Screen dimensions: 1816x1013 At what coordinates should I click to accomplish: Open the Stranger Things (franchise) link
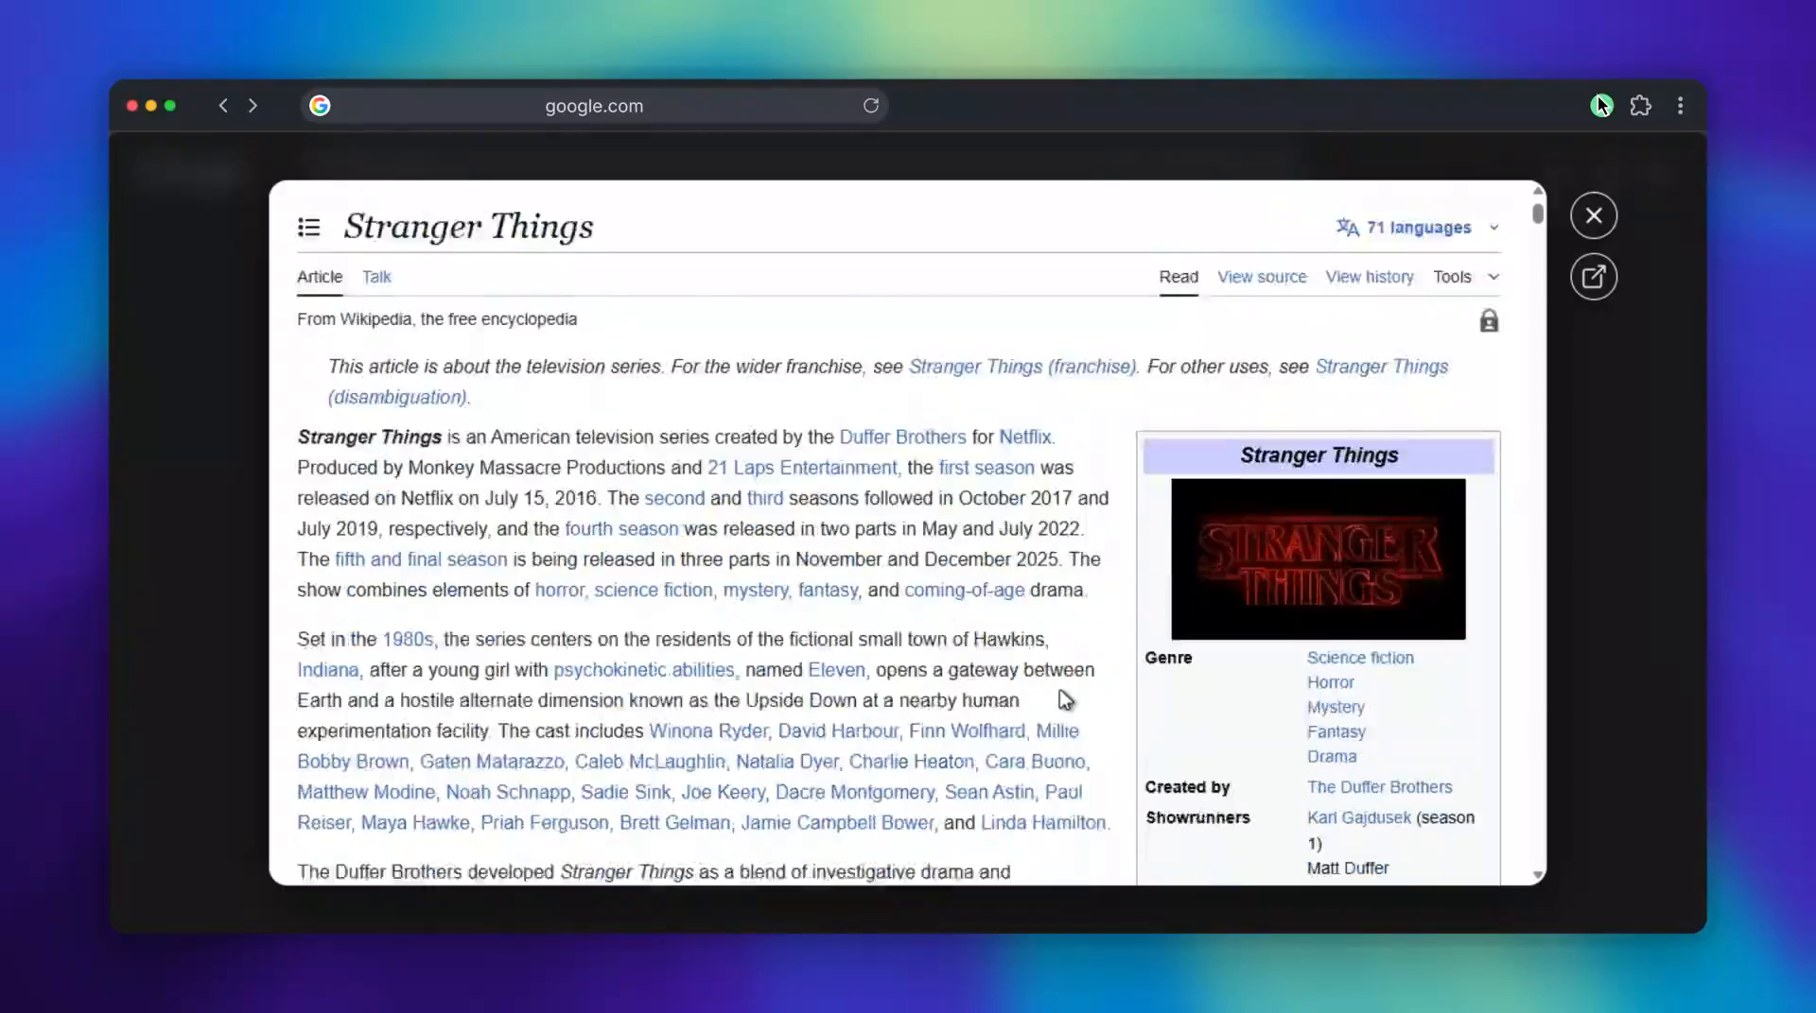[1021, 367]
